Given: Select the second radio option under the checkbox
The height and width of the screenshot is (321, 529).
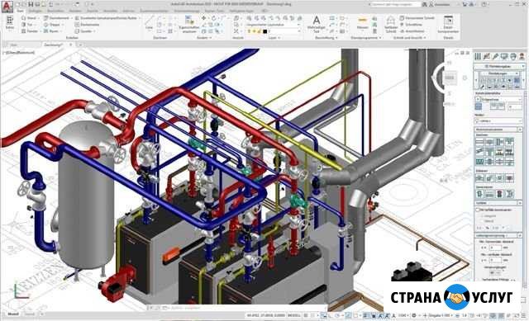Looking at the screenshot, I should 482,221.
